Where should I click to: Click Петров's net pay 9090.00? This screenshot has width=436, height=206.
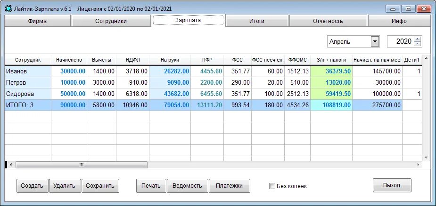[170, 83]
